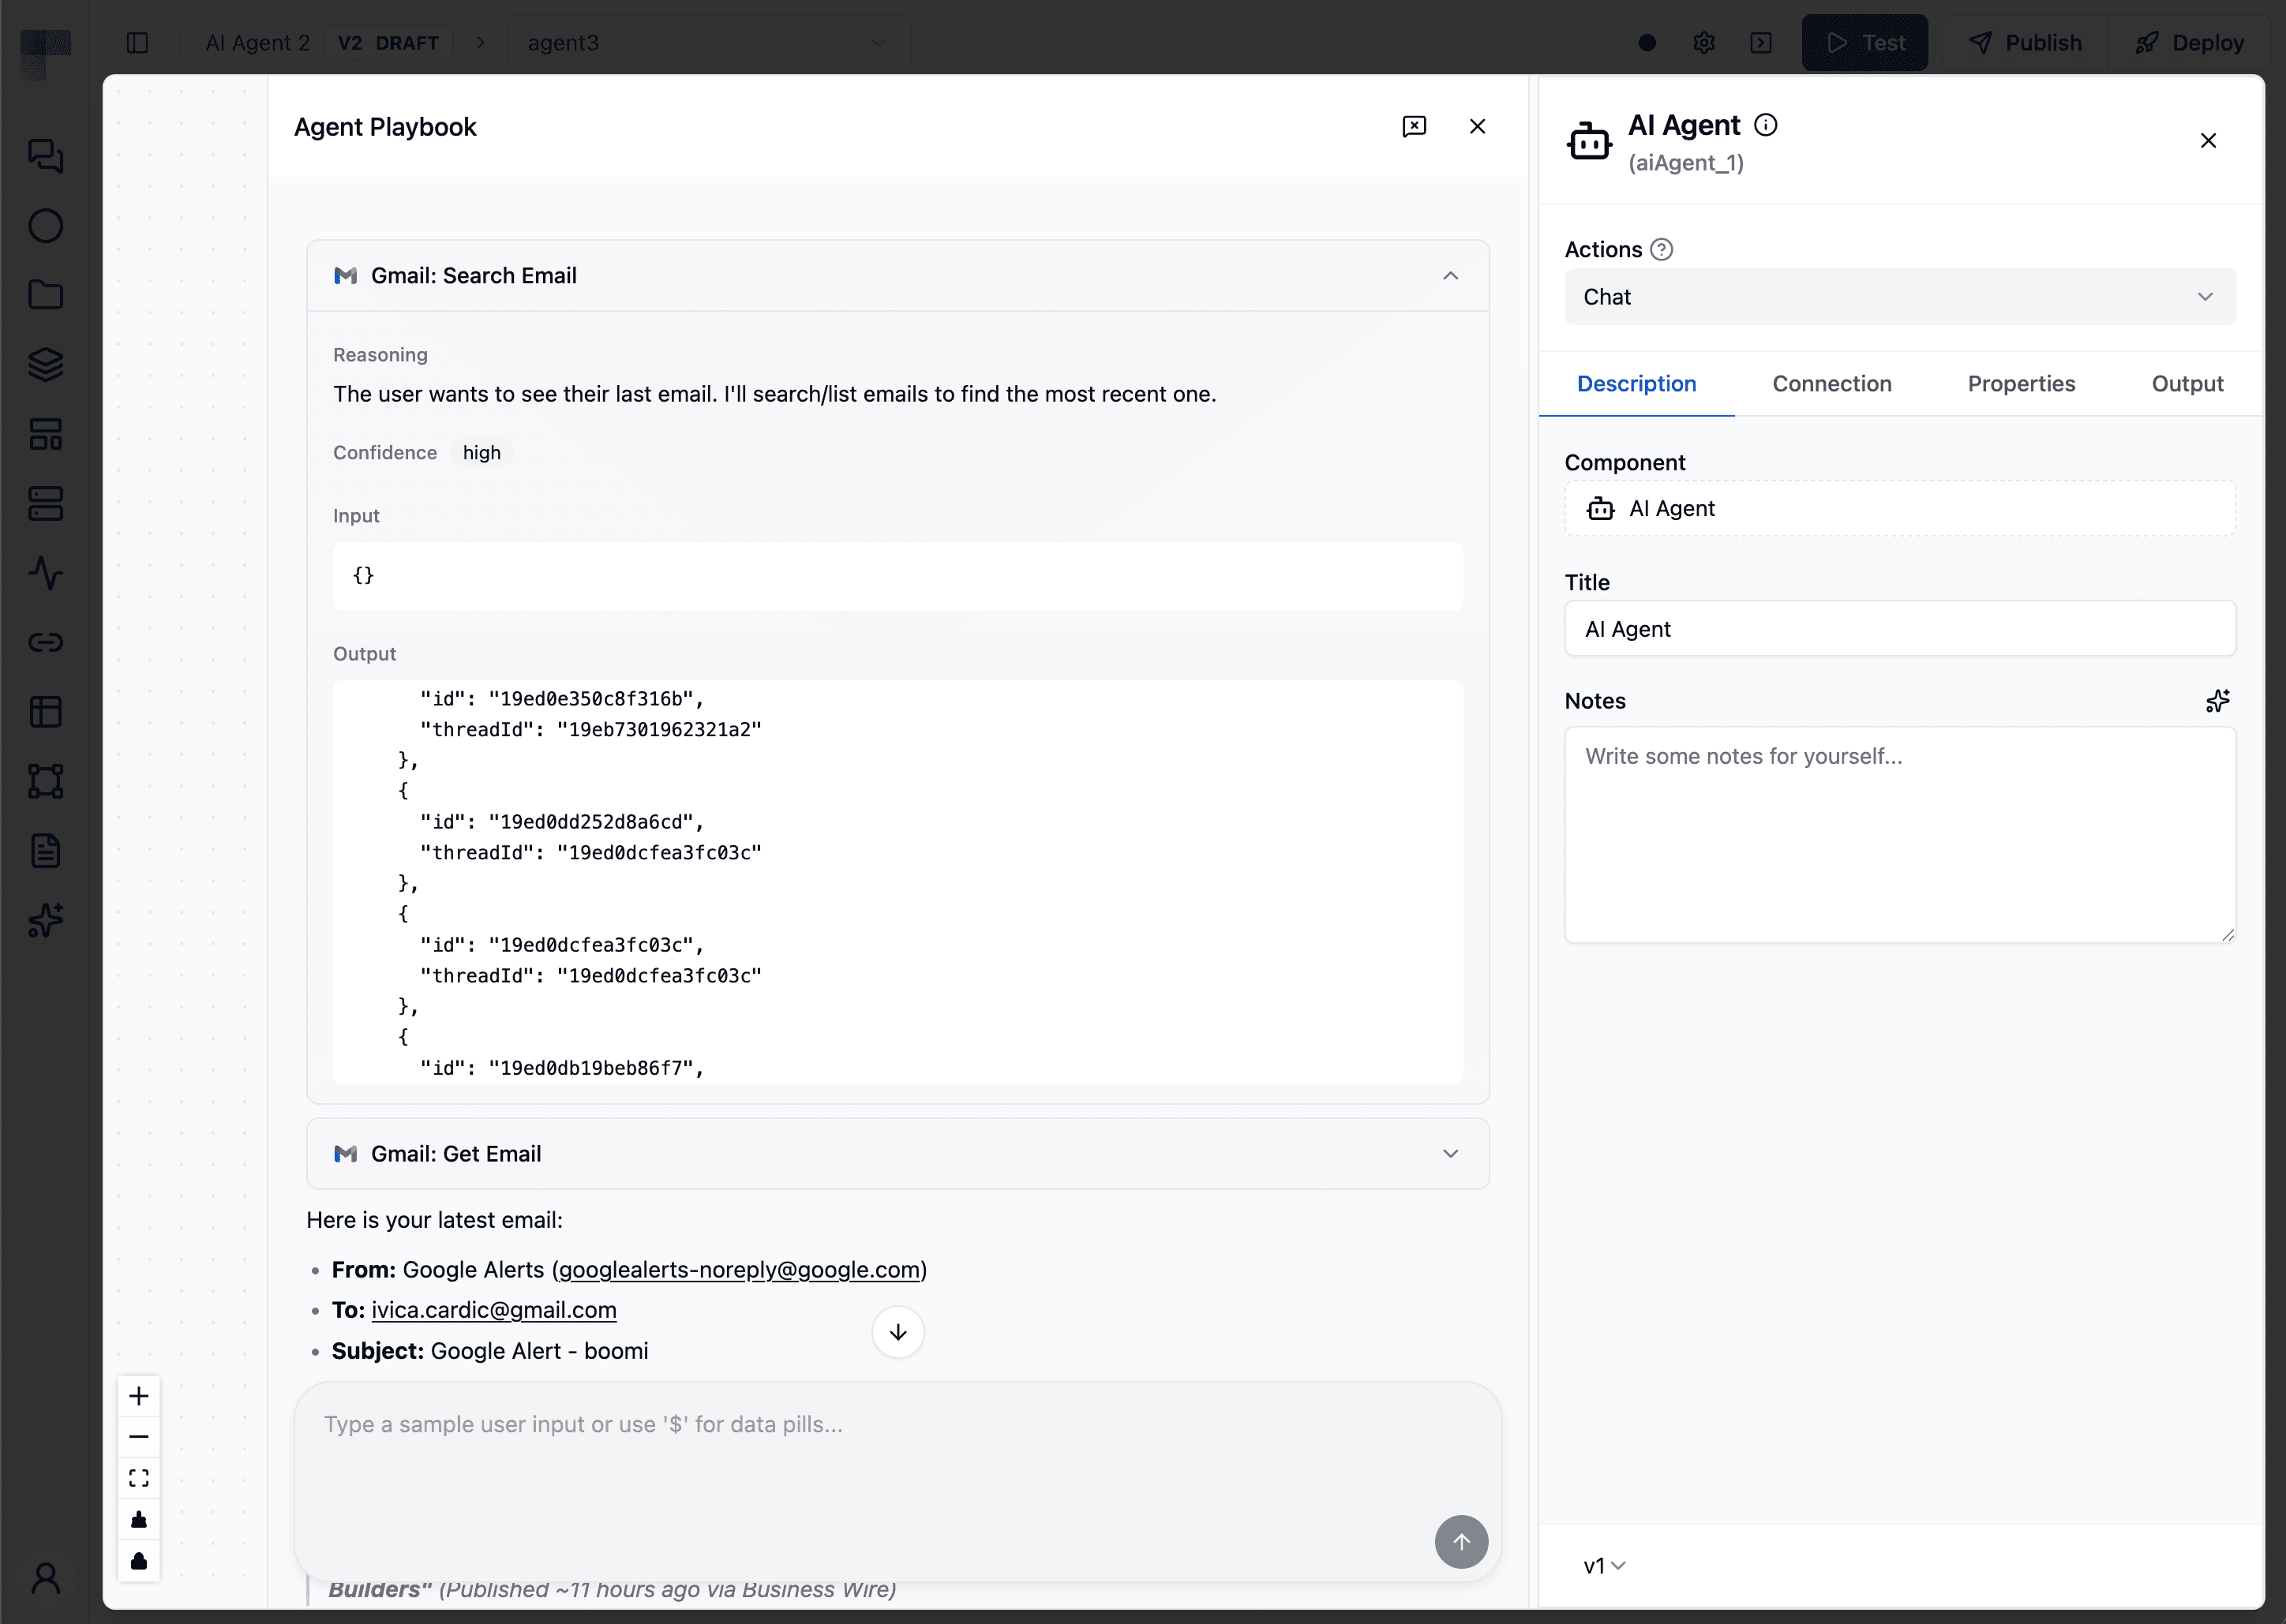
Task: Click the Test button
Action: (1864, 43)
